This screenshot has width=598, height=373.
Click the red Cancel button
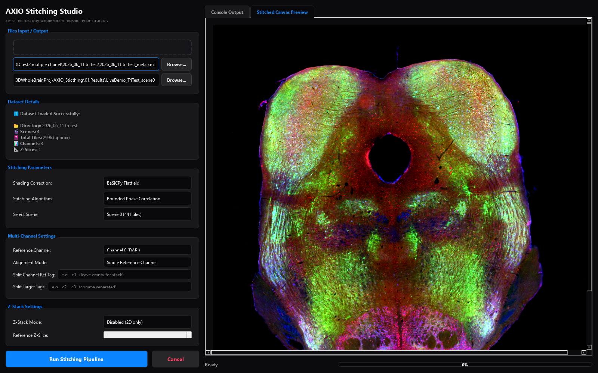point(175,359)
